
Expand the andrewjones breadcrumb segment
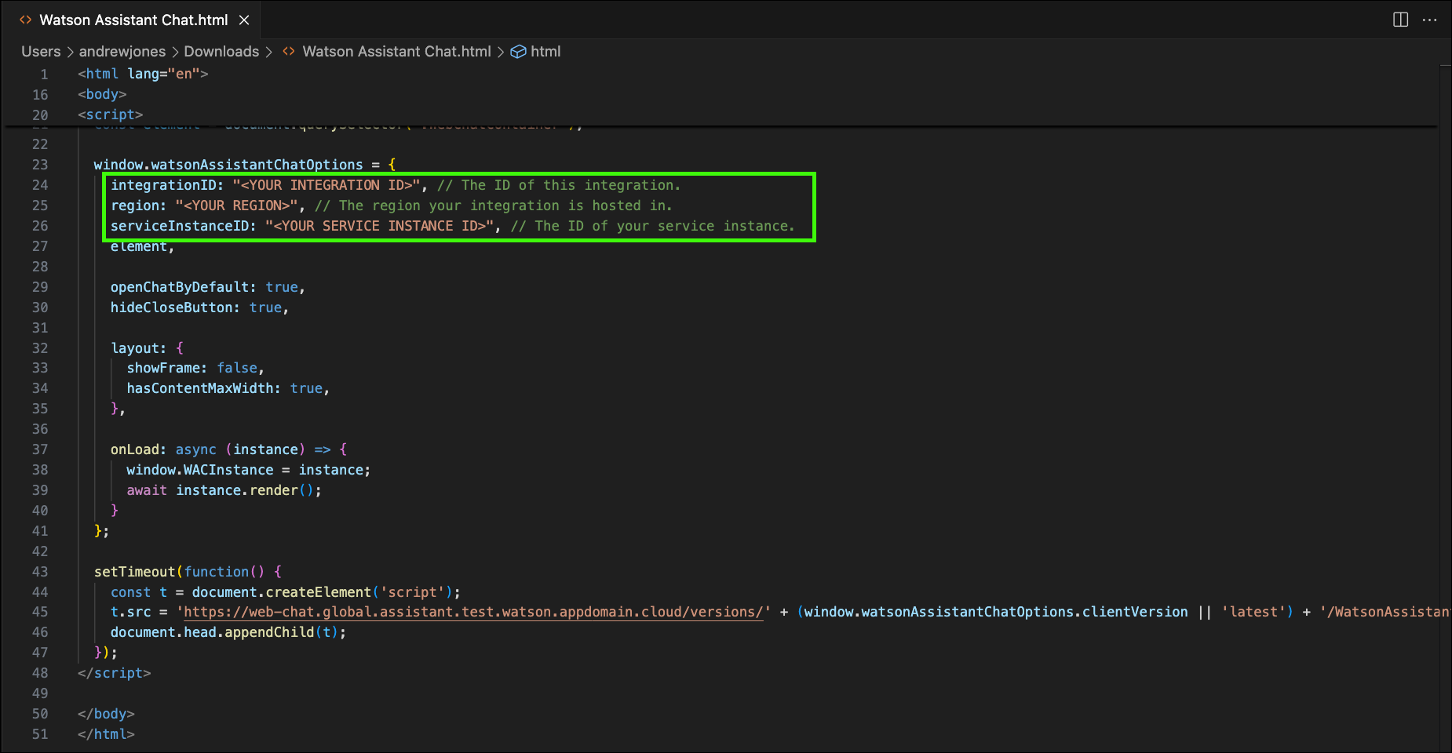(x=122, y=52)
